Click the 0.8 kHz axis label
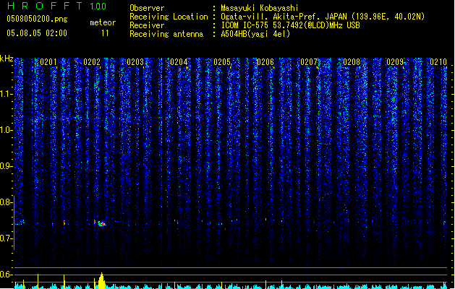455x289 pixels. [x=7, y=202]
